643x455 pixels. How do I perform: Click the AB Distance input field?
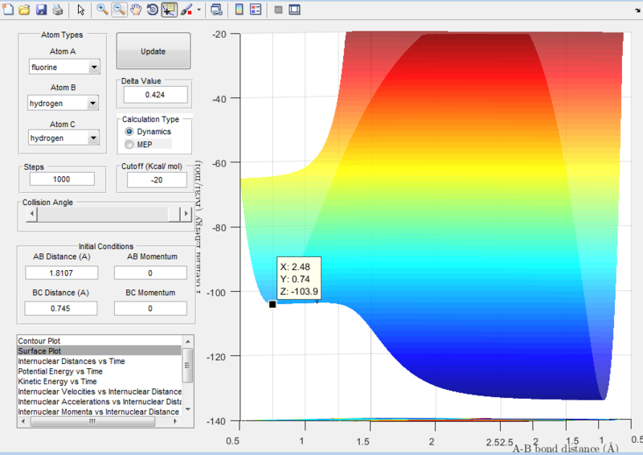tap(61, 273)
